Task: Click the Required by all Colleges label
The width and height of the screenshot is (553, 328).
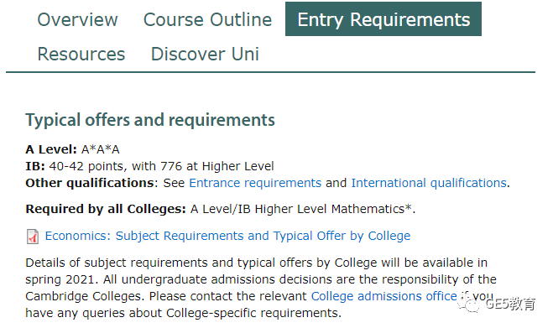Action: 106,209
